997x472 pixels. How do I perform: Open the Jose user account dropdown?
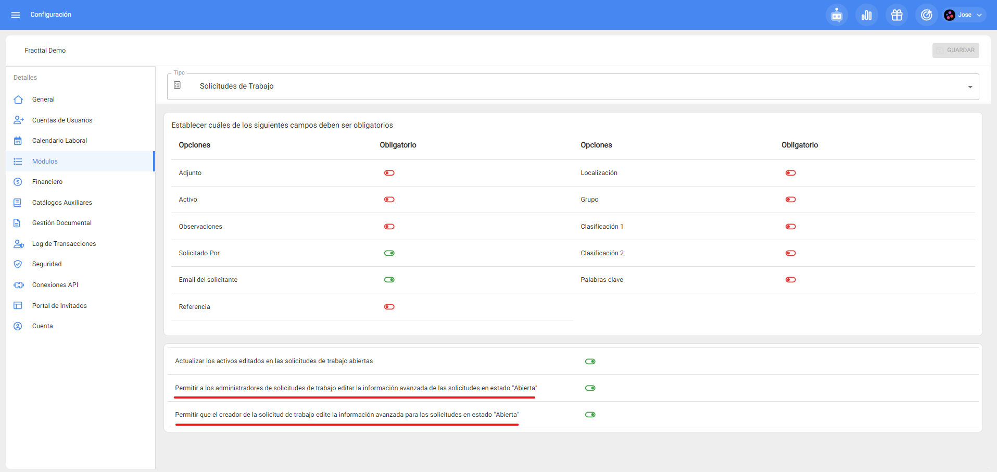(x=964, y=15)
